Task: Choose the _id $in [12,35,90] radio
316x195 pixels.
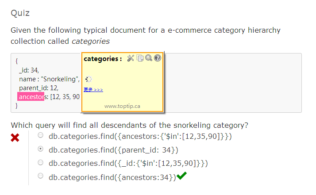Action: click(41, 162)
